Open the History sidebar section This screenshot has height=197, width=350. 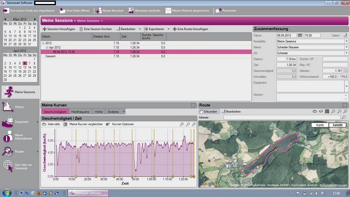[x=8, y=106]
